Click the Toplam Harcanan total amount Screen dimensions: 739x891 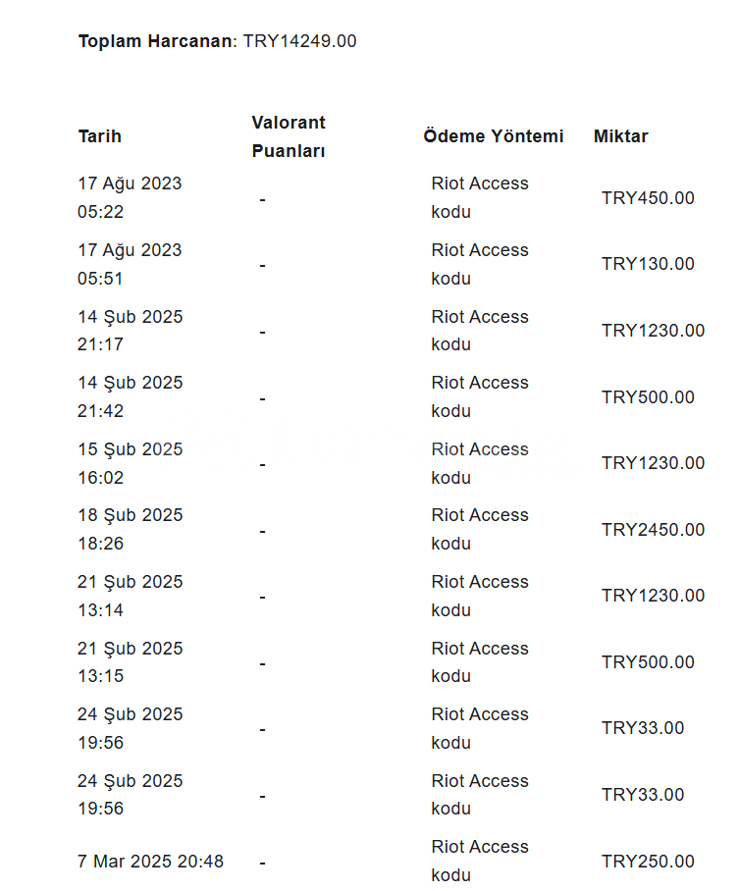299,41
